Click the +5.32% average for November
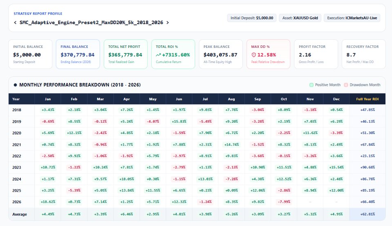 pos(310,214)
